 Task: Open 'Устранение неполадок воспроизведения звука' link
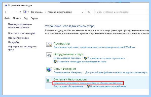(x=82, y=62)
